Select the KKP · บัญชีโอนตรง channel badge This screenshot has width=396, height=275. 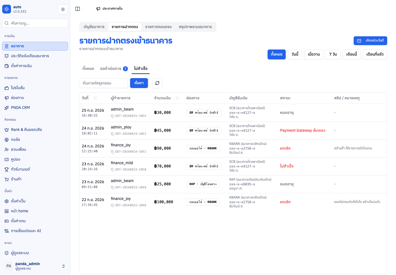(203, 184)
